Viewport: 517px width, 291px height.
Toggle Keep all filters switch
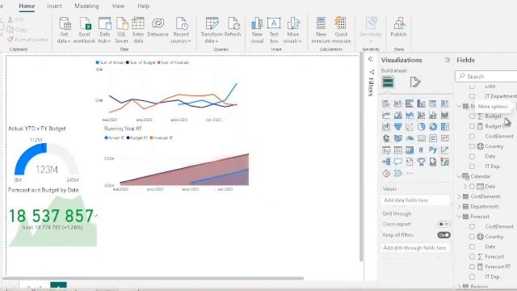tap(443, 235)
